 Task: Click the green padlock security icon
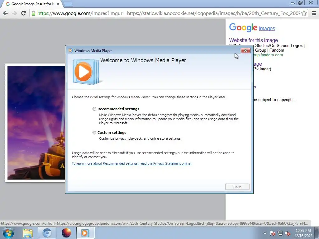coord(34,13)
